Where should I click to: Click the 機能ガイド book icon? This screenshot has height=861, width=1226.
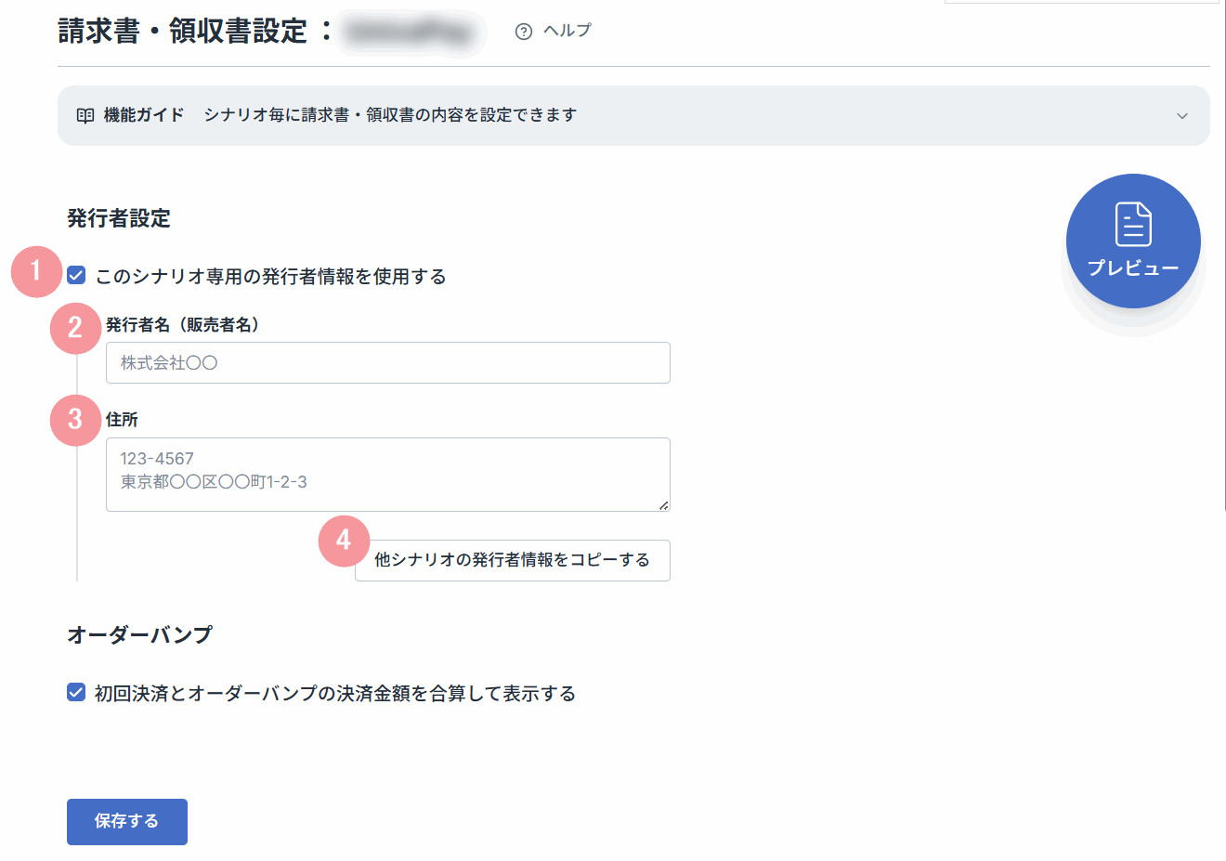pyautogui.click(x=85, y=115)
